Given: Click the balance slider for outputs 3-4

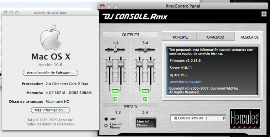Looking at the screenshot, I should [145, 50].
